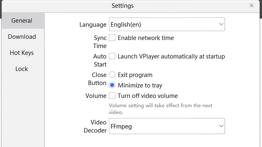
Task: Switch to the Download tab
Action: click(x=22, y=37)
